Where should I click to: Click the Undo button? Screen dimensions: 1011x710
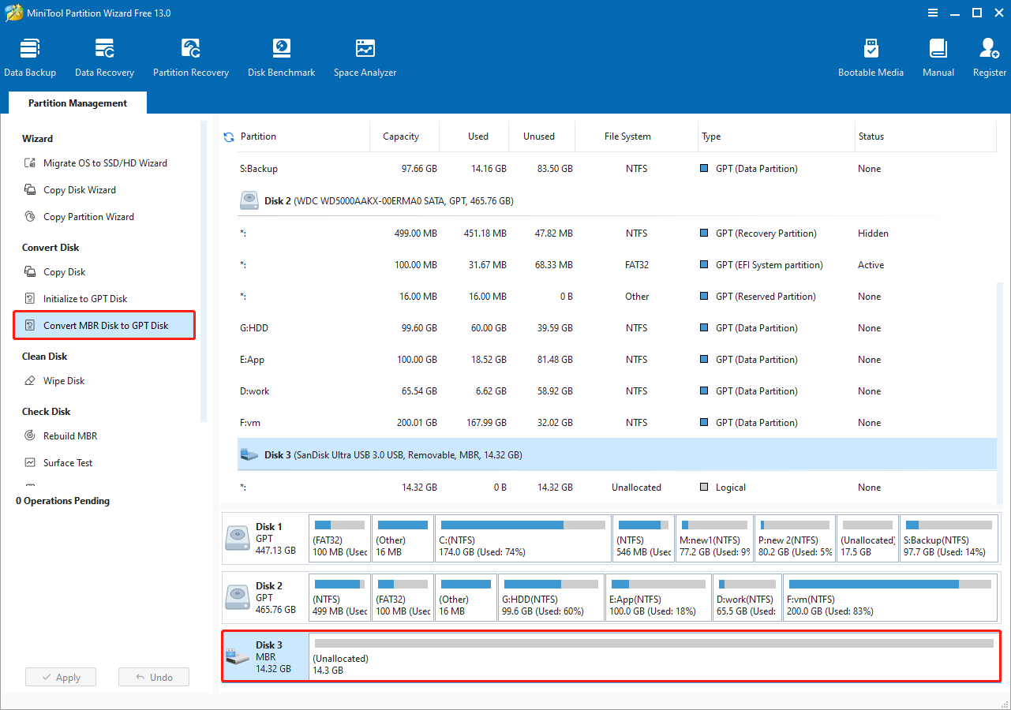[x=153, y=676]
